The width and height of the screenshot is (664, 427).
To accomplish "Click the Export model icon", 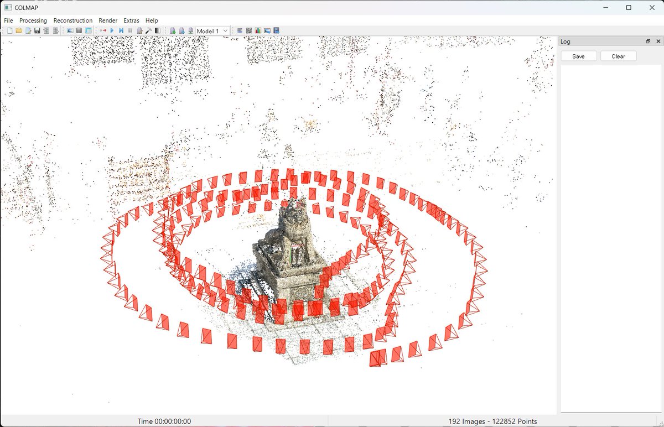I will [55, 30].
